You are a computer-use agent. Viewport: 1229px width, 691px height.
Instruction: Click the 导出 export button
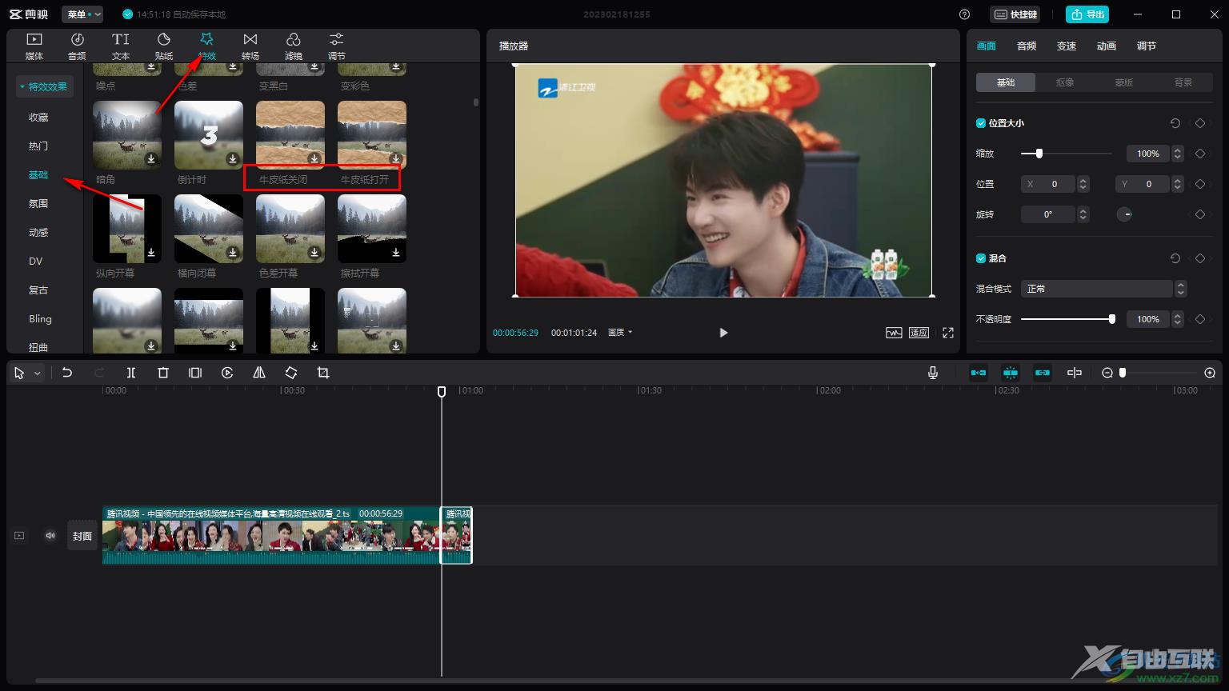1087,14
